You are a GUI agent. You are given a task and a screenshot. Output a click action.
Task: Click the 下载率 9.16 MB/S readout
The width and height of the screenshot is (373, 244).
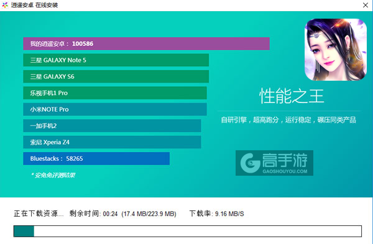pyautogui.click(x=216, y=214)
